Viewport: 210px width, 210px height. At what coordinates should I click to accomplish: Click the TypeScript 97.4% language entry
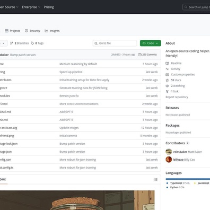pyautogui.click(x=178, y=183)
